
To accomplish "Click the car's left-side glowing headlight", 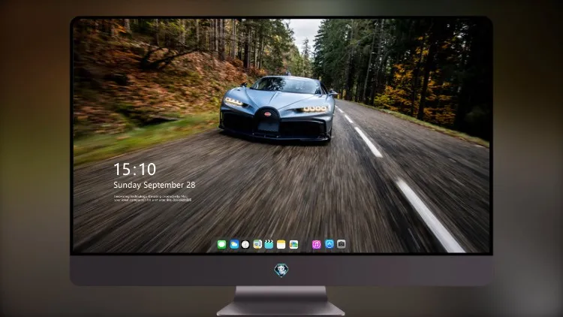I will tap(233, 102).
